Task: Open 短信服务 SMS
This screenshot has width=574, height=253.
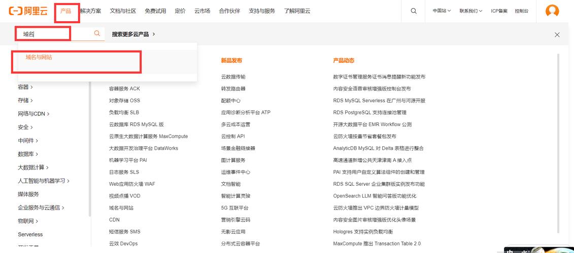Action: [x=124, y=231]
